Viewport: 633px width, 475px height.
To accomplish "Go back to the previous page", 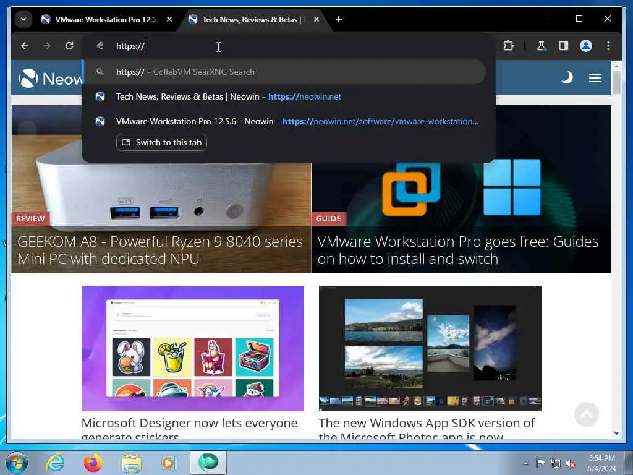I will (25, 46).
